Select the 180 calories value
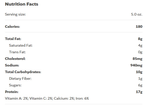 tap(139, 26)
